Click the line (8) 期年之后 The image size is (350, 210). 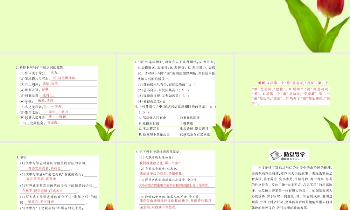click(29, 112)
